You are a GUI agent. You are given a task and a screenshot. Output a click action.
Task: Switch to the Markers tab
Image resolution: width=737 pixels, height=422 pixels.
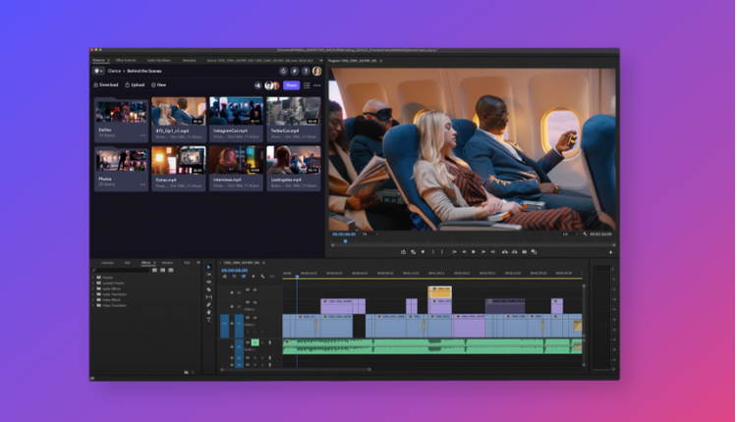167,263
